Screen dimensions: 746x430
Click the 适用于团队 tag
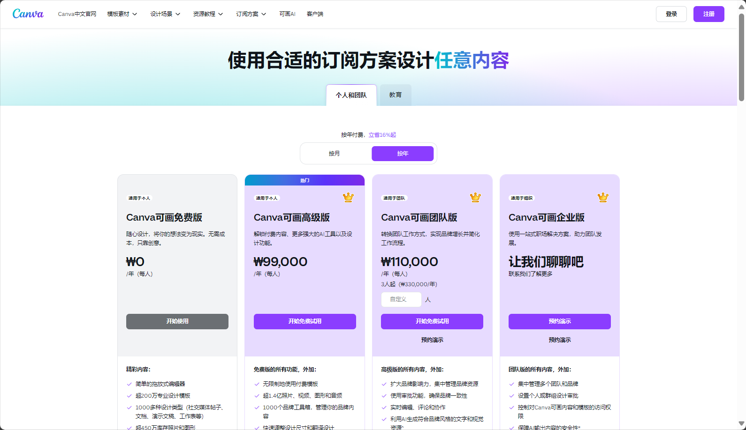pyautogui.click(x=394, y=198)
